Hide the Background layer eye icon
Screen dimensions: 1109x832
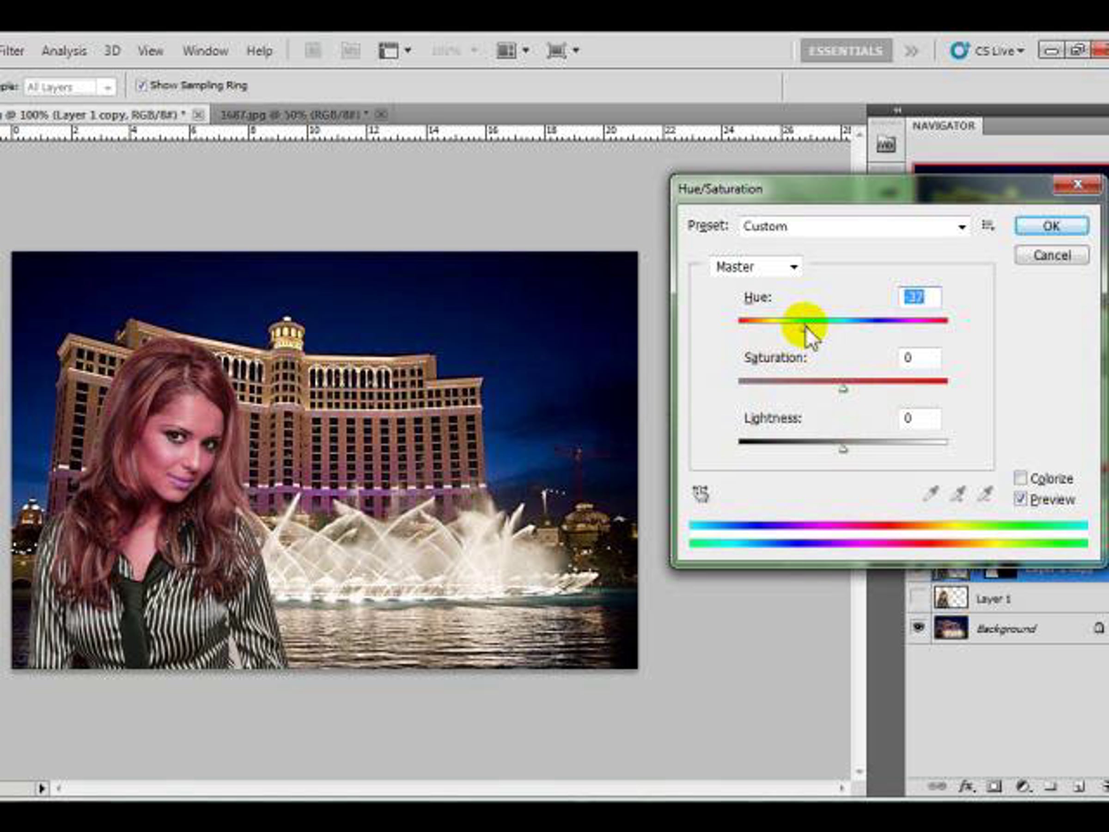[x=919, y=627]
